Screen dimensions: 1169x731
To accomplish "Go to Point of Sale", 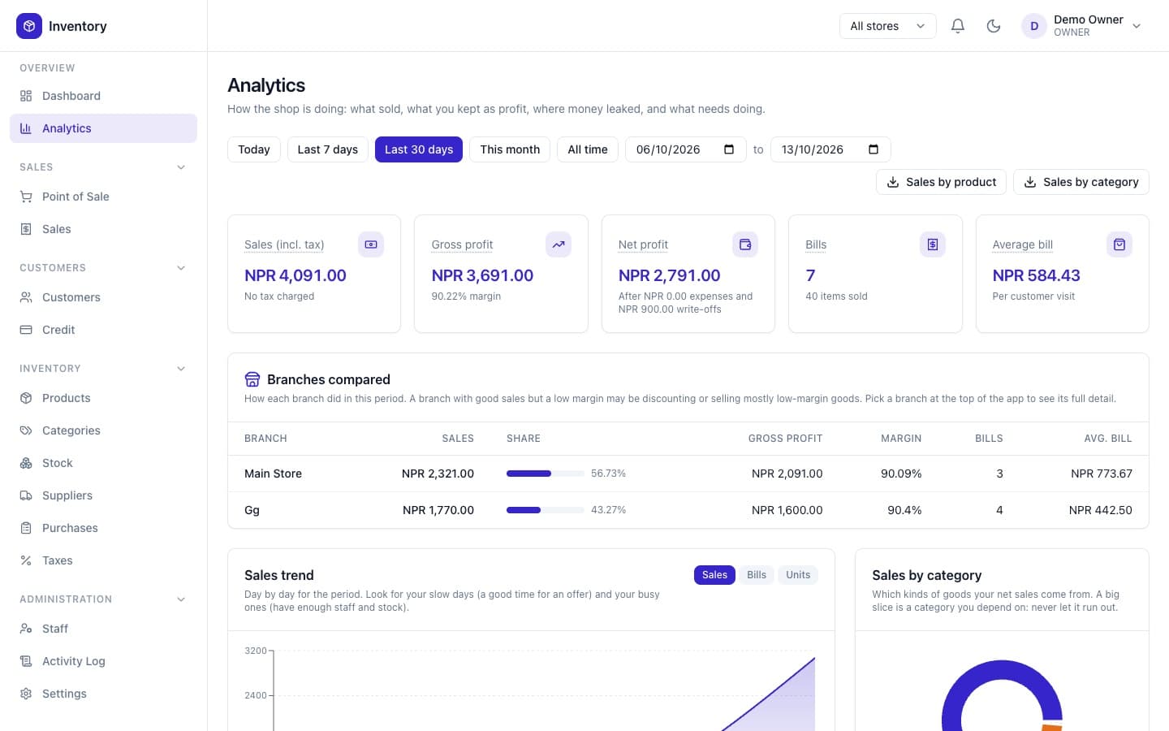I will pyautogui.click(x=103, y=197).
